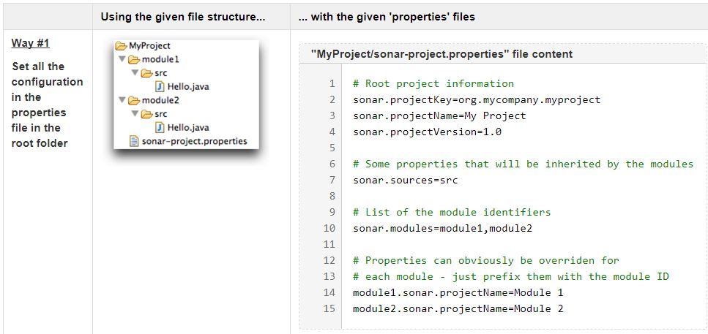Screen dimensions: 708x334
Task: Click the module2 folder icon
Action: 134,101
